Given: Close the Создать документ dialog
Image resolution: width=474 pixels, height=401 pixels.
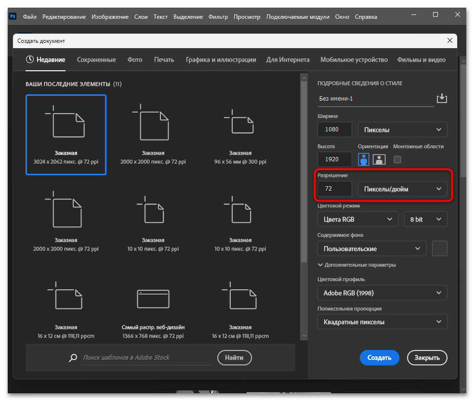Looking at the screenshot, I should [x=450, y=40].
